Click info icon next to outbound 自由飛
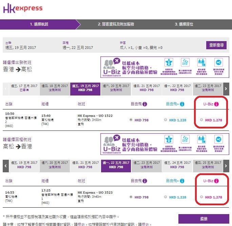232x226 pixels. click(145, 104)
